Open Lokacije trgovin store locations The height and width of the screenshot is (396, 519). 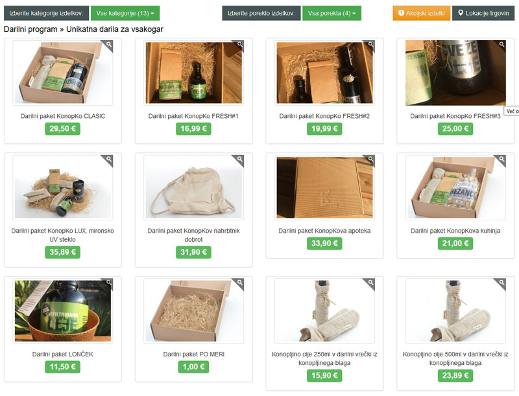click(483, 13)
